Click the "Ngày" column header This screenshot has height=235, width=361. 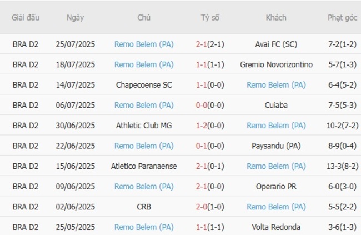click(x=75, y=18)
